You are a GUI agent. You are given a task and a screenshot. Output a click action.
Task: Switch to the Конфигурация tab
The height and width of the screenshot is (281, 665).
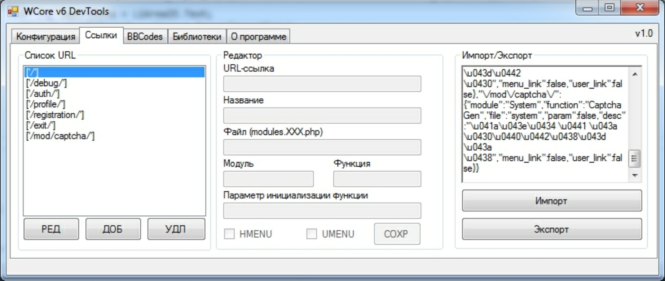45,37
